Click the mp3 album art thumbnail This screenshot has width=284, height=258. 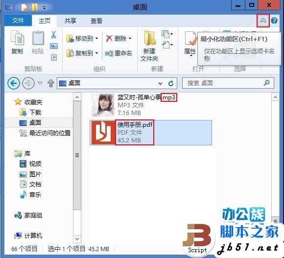[x=103, y=105]
